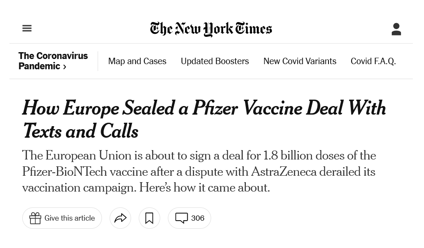Open the hamburger sections menu
Image resolution: width=424 pixels, height=248 pixels.
point(27,28)
